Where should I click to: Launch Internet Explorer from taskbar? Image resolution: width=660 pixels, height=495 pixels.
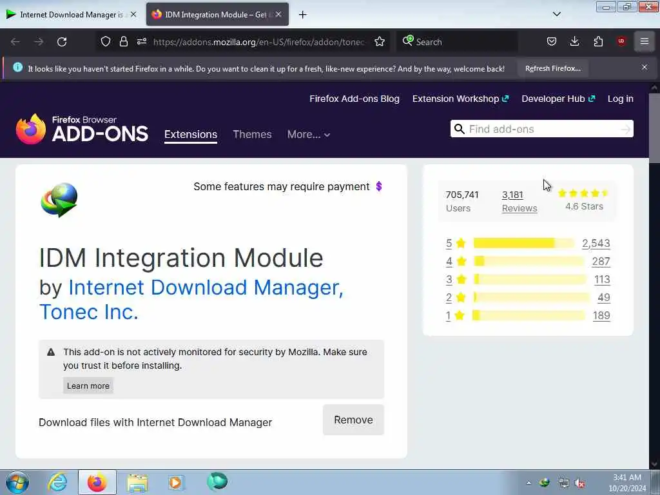point(57,482)
